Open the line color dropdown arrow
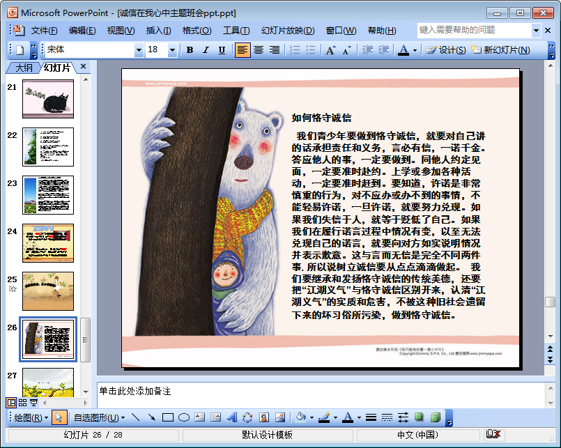 (x=335, y=418)
